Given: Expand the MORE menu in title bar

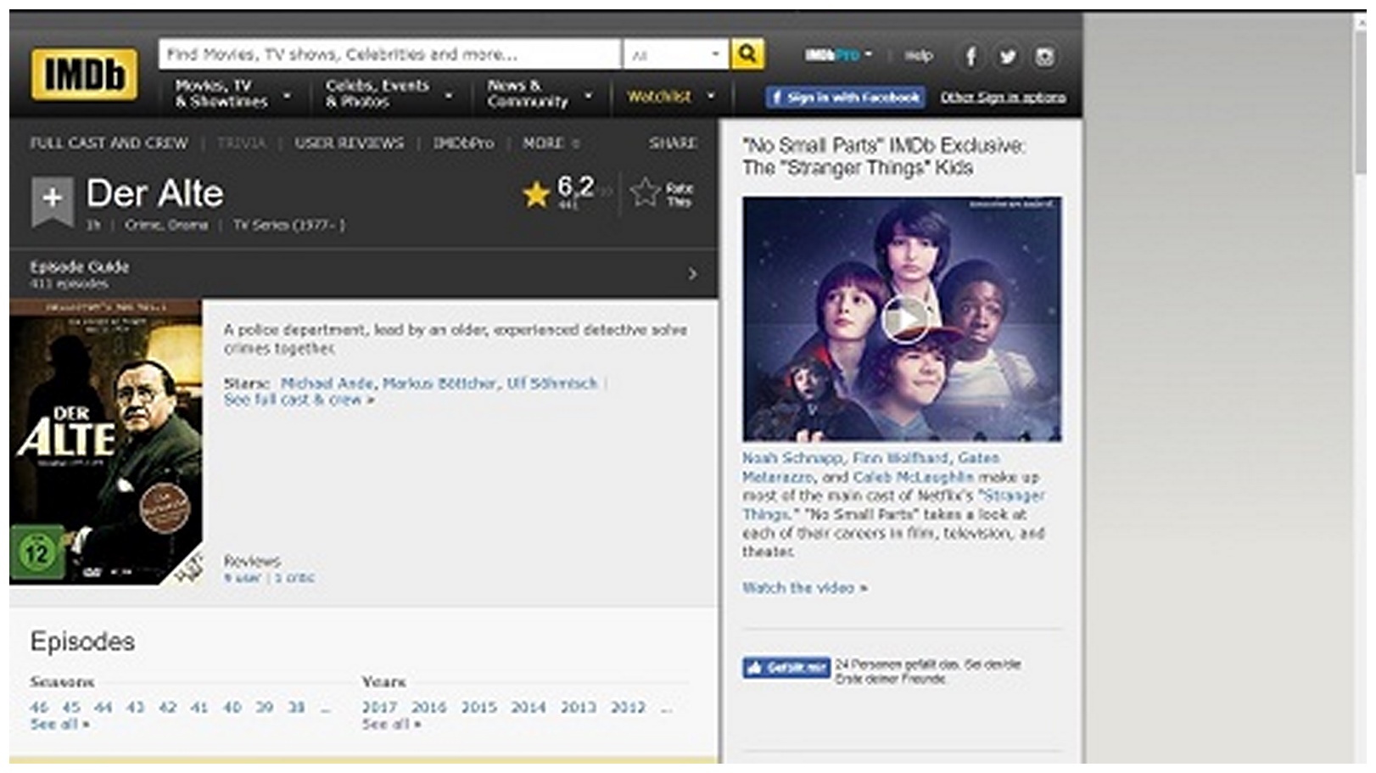Looking at the screenshot, I should (x=551, y=143).
